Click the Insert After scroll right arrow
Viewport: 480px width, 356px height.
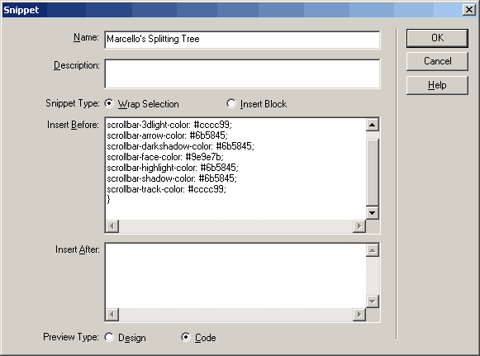(359, 315)
